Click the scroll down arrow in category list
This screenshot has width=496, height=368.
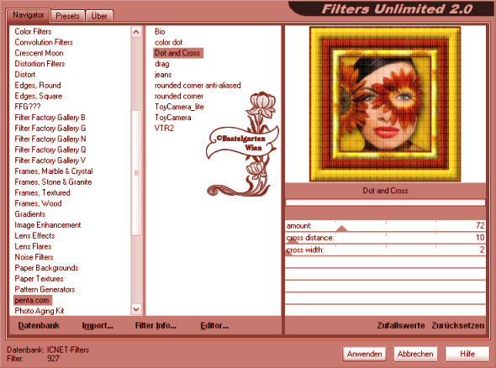pyautogui.click(x=136, y=309)
